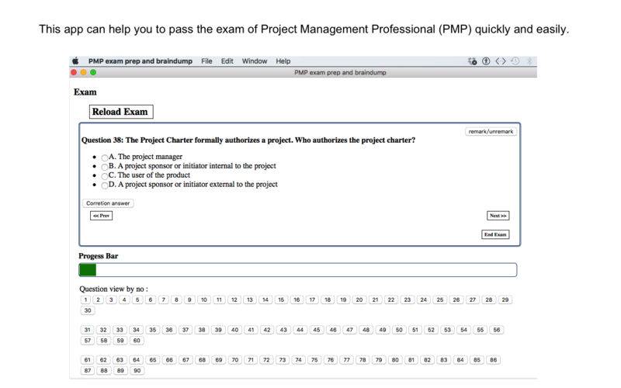Screen dimensions: 621x388
Task: Open the Apple menu icon
Action: pyautogui.click(x=75, y=61)
